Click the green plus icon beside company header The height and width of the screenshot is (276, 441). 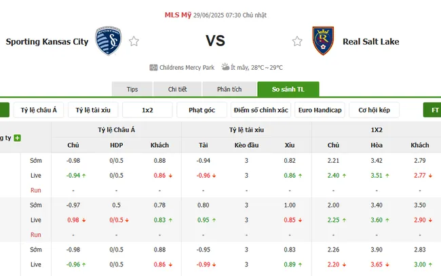[18, 138]
